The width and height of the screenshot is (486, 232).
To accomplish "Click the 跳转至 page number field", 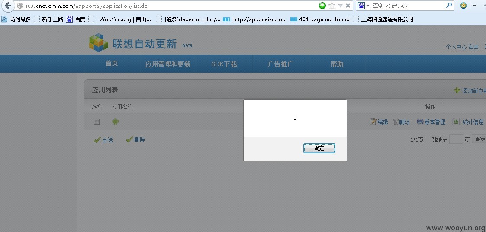I will (x=456, y=139).
